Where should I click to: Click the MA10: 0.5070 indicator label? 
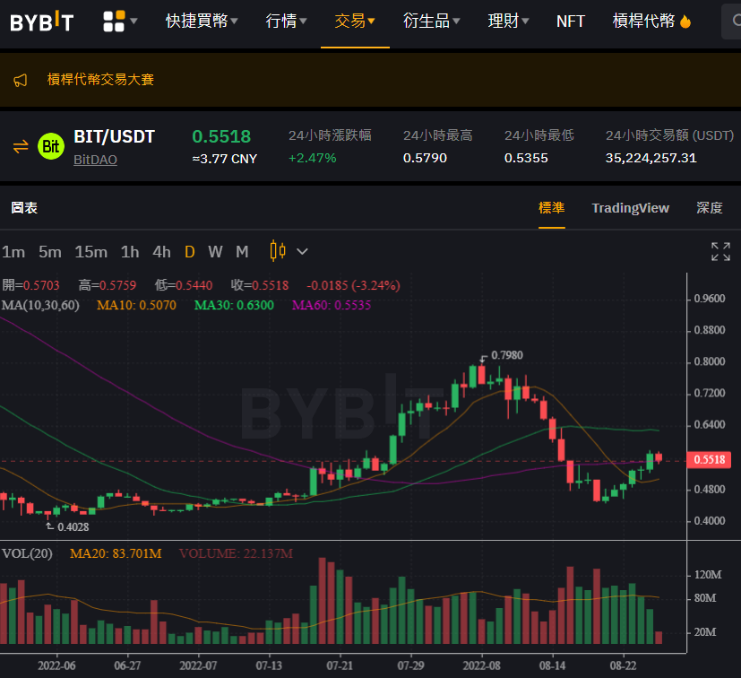point(136,305)
